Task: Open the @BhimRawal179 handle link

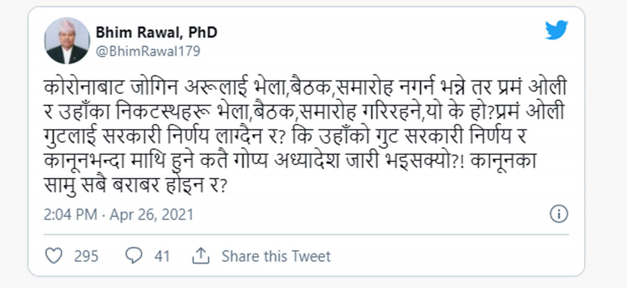Action: tap(148, 51)
